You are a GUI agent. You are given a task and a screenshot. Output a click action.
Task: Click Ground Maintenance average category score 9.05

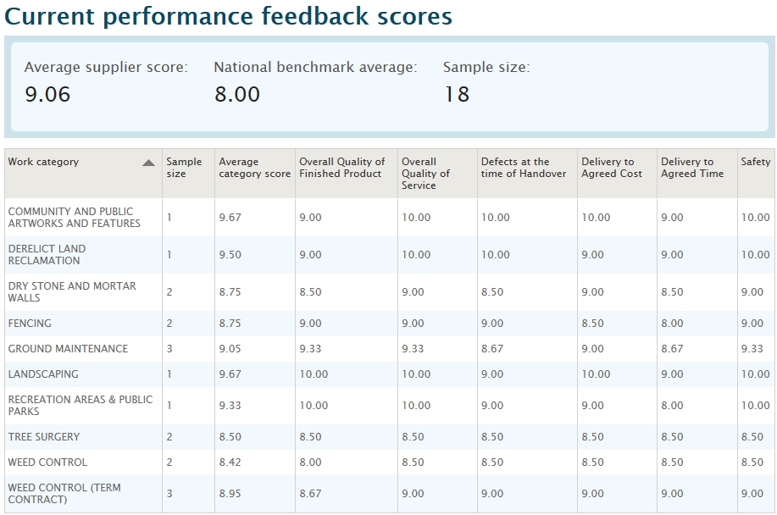point(230,349)
